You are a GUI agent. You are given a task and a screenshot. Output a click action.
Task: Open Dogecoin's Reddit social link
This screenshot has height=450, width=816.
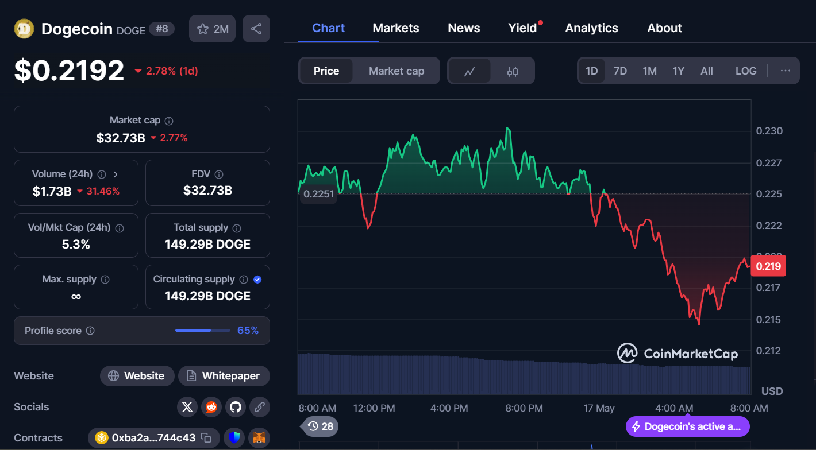point(211,407)
